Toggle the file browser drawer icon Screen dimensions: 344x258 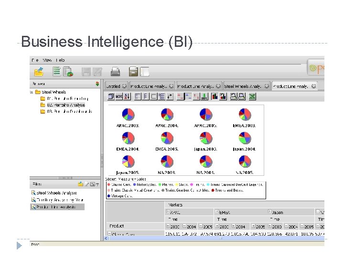click(133, 72)
